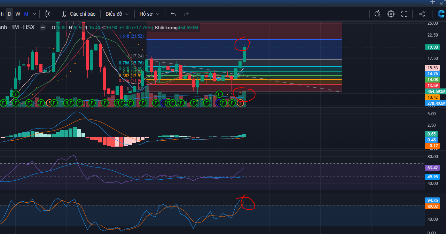Screen dimensions: 446x234
Task: Click the redo arrow in the toolbar
Action: (186, 14)
